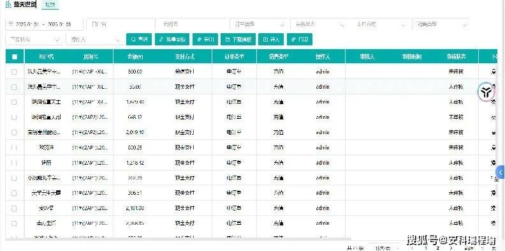The height and width of the screenshot is (251, 505).
Task: Click the amount cell 302.99
Action: click(x=135, y=178)
